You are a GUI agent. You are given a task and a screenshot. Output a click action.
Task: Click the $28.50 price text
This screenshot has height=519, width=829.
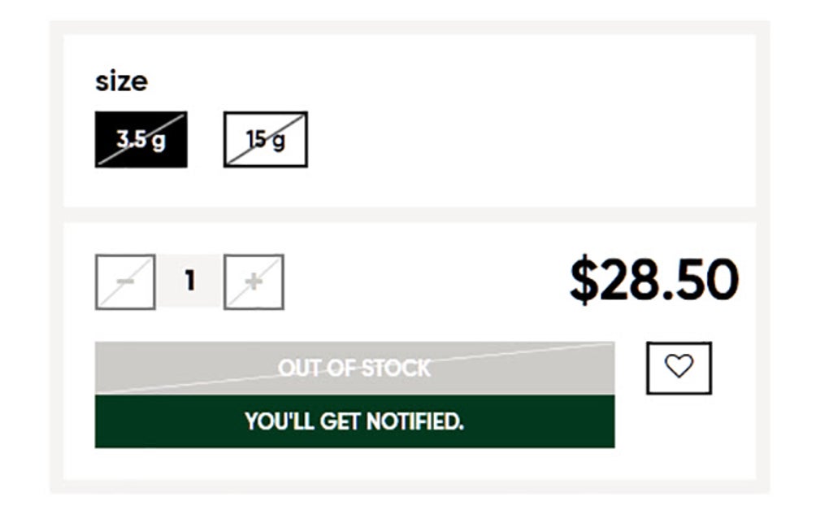(x=653, y=281)
